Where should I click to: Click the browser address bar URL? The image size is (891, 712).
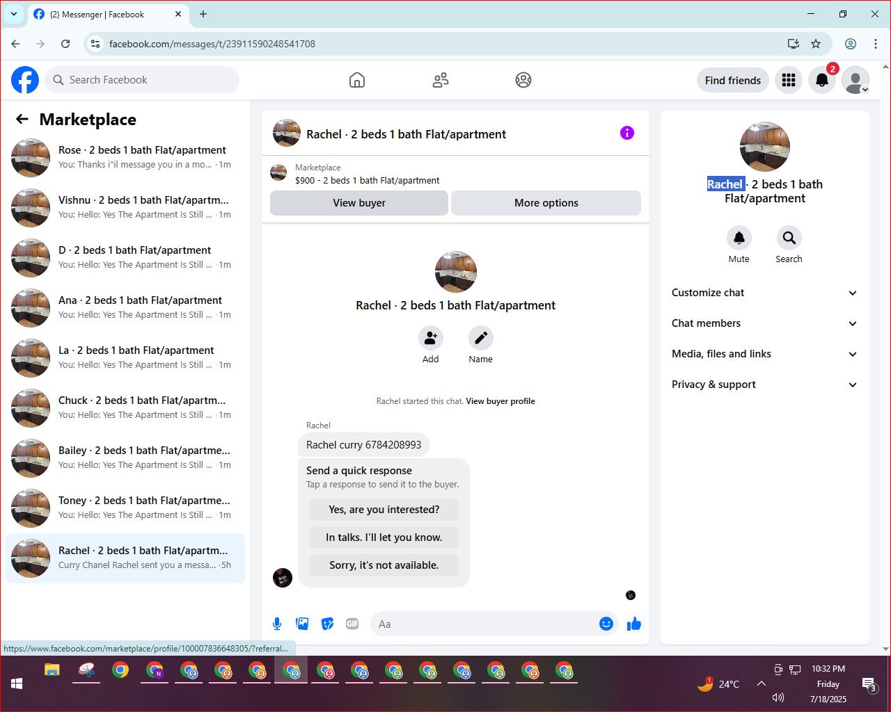[x=212, y=44]
